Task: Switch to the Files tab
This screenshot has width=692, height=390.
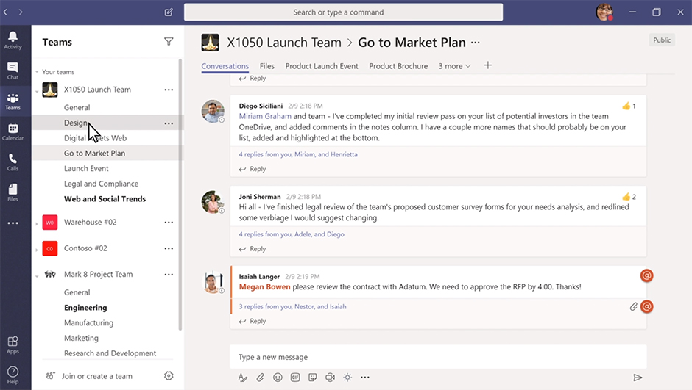Action: (x=267, y=66)
